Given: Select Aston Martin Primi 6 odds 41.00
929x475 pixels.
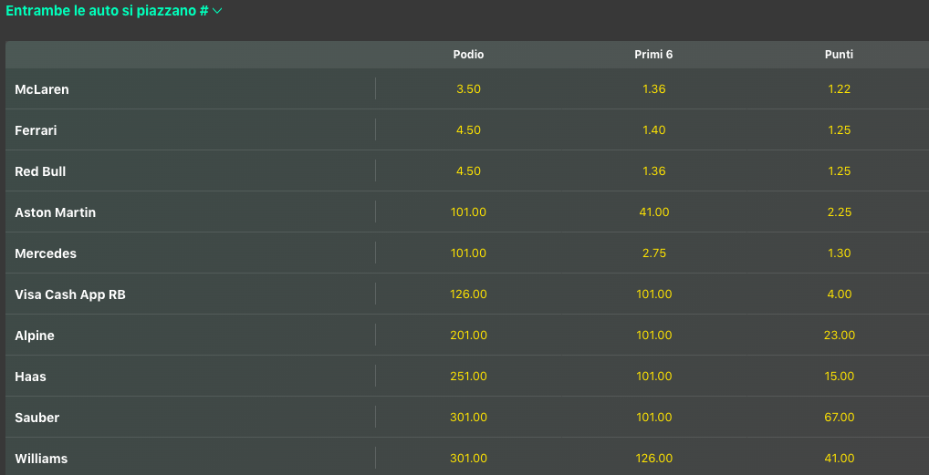Looking at the screenshot, I should click(653, 212).
